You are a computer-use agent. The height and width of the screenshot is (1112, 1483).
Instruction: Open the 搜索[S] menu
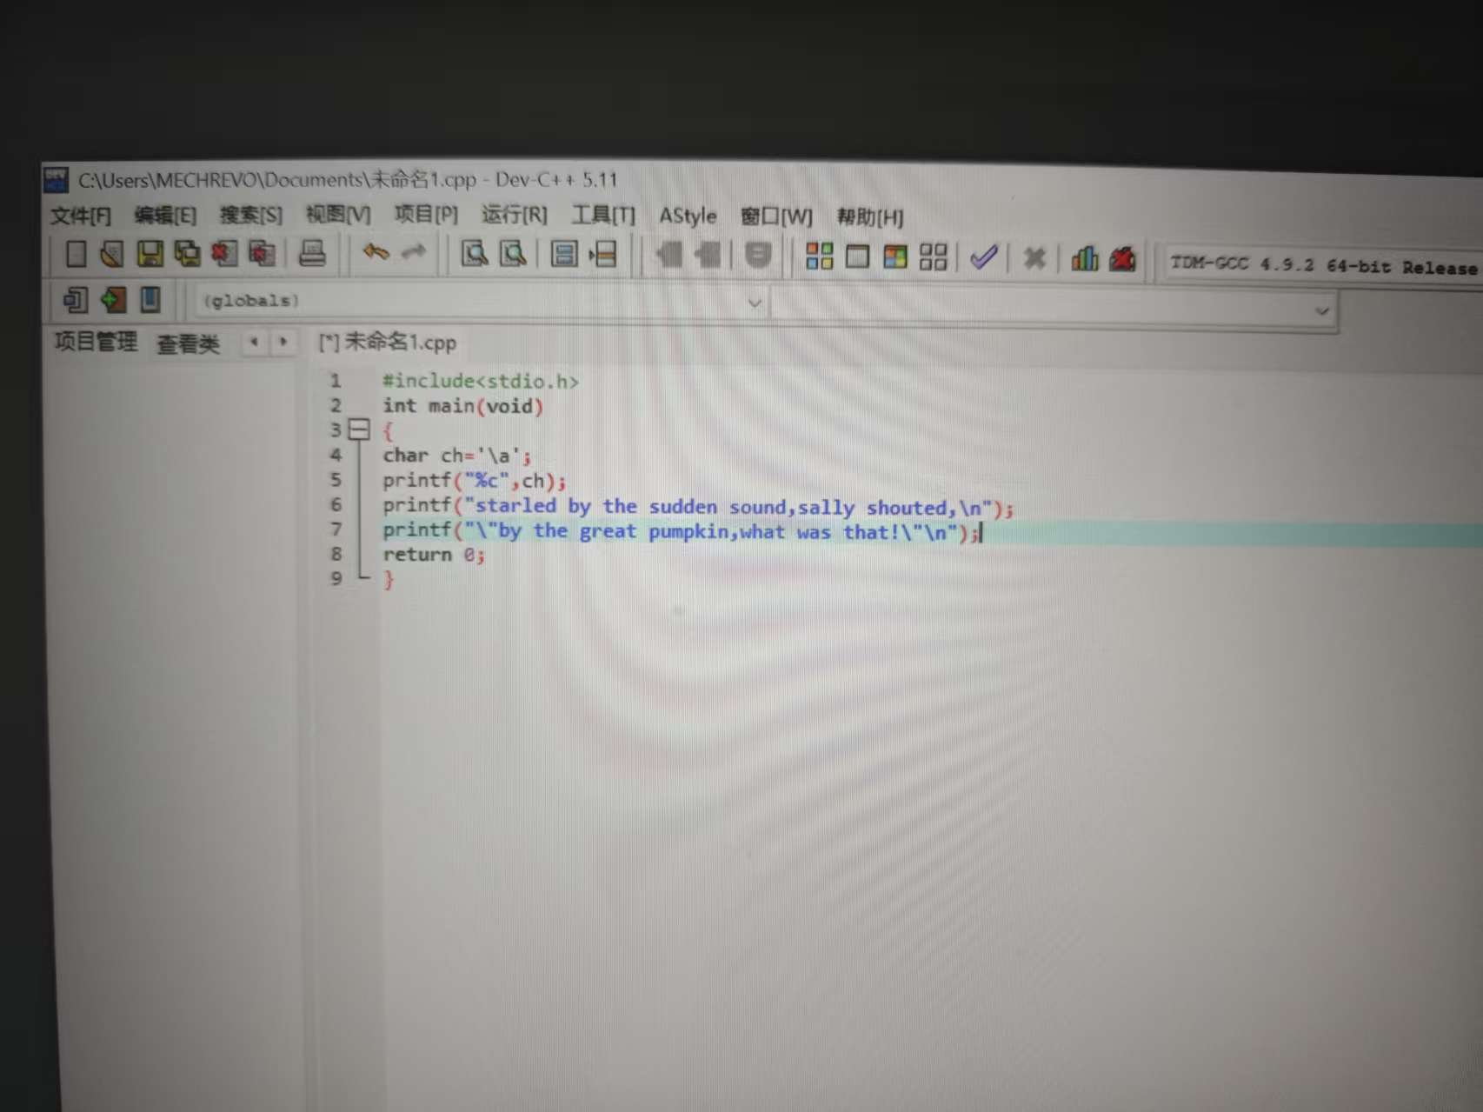251,215
